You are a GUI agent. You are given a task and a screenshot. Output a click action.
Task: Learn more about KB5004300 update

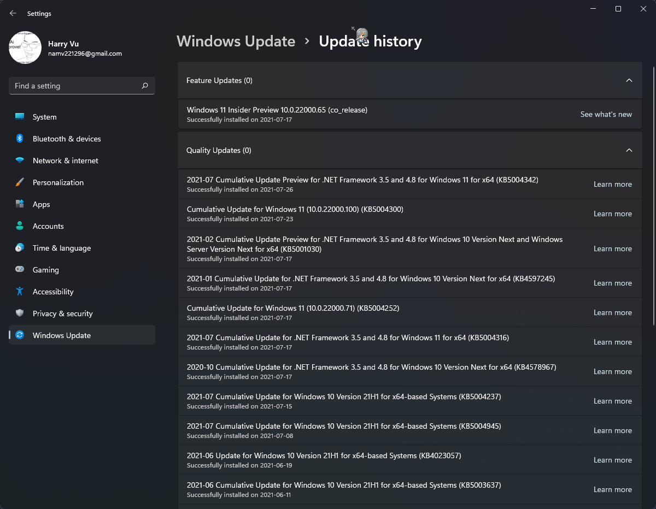click(613, 214)
